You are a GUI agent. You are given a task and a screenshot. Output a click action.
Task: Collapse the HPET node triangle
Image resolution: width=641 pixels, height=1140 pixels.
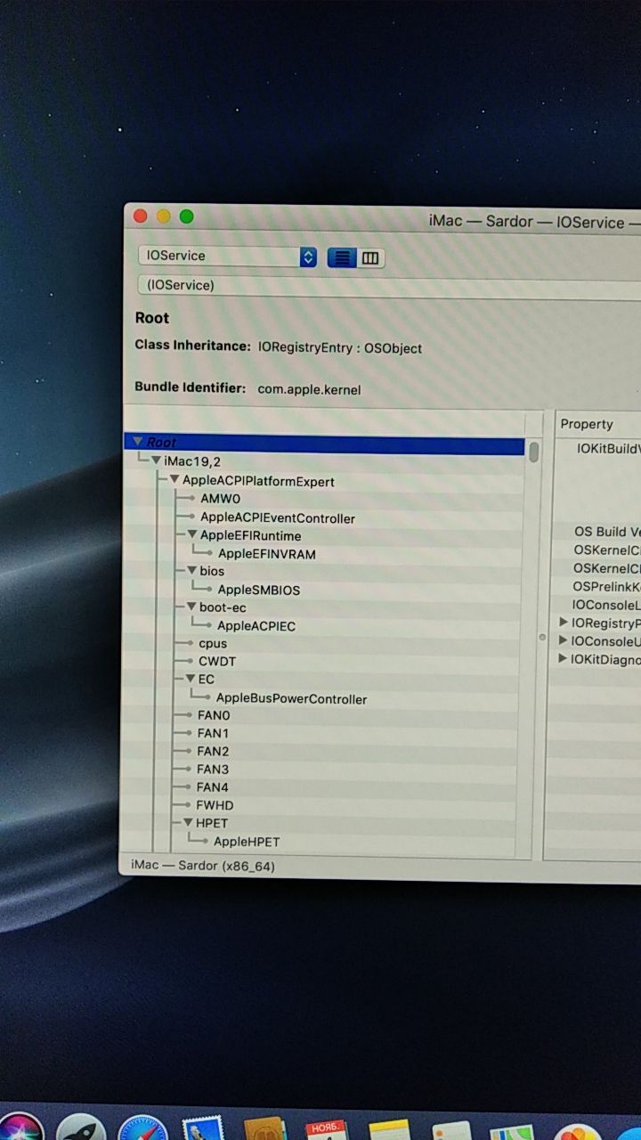pos(188,823)
